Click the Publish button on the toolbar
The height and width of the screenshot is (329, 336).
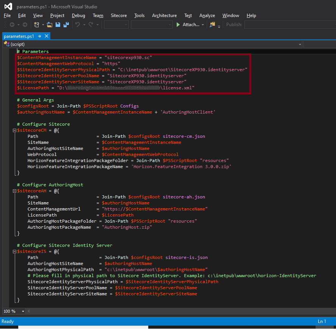tap(233, 24)
